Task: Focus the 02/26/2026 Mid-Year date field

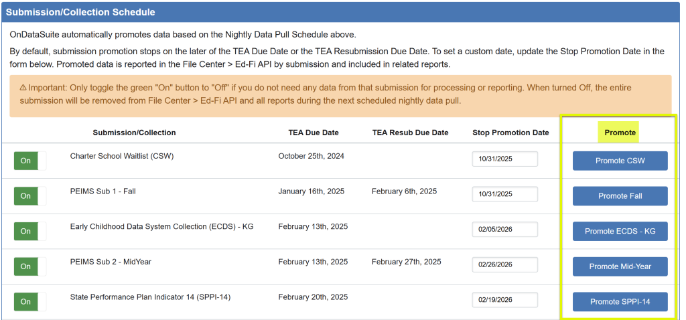Action: coord(504,264)
